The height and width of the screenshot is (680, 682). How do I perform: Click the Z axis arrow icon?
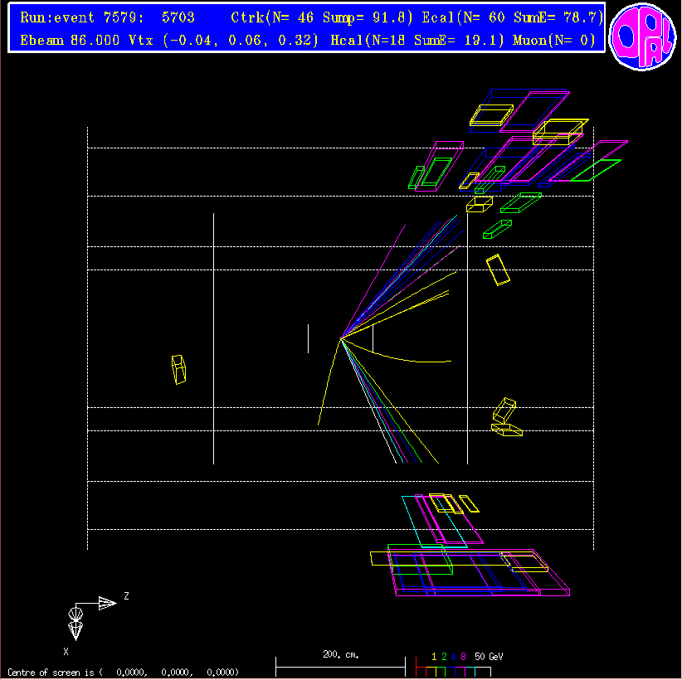click(106, 603)
